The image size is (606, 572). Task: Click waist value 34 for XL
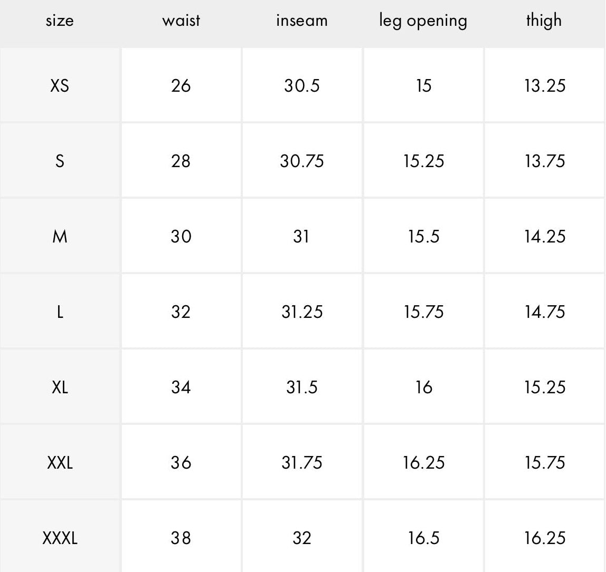pyautogui.click(x=181, y=387)
